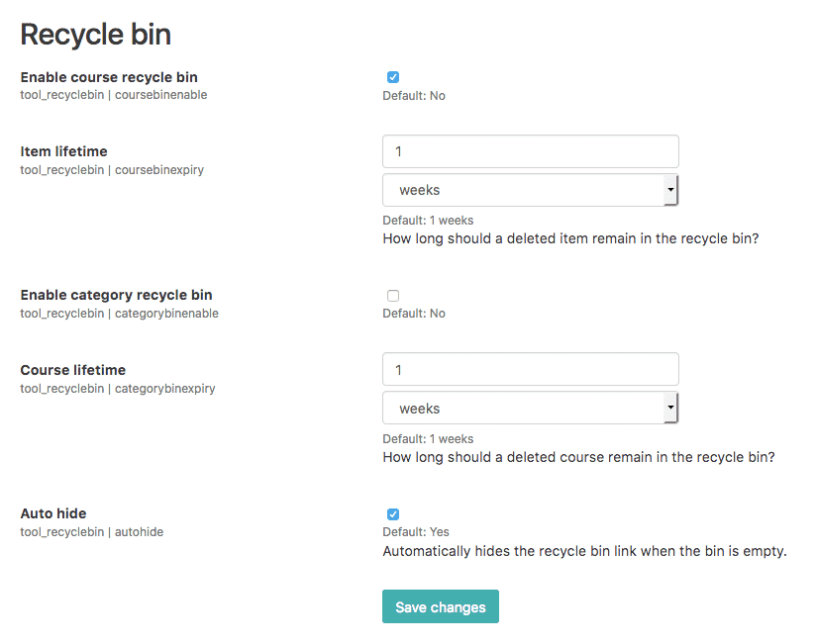
Task: Focus the Item lifetime number field
Action: (531, 151)
